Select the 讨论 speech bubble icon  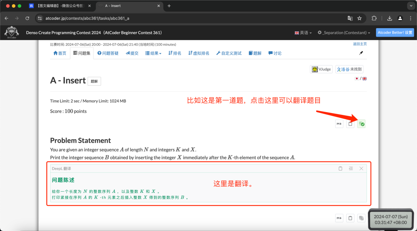pyautogui.click(x=275, y=53)
